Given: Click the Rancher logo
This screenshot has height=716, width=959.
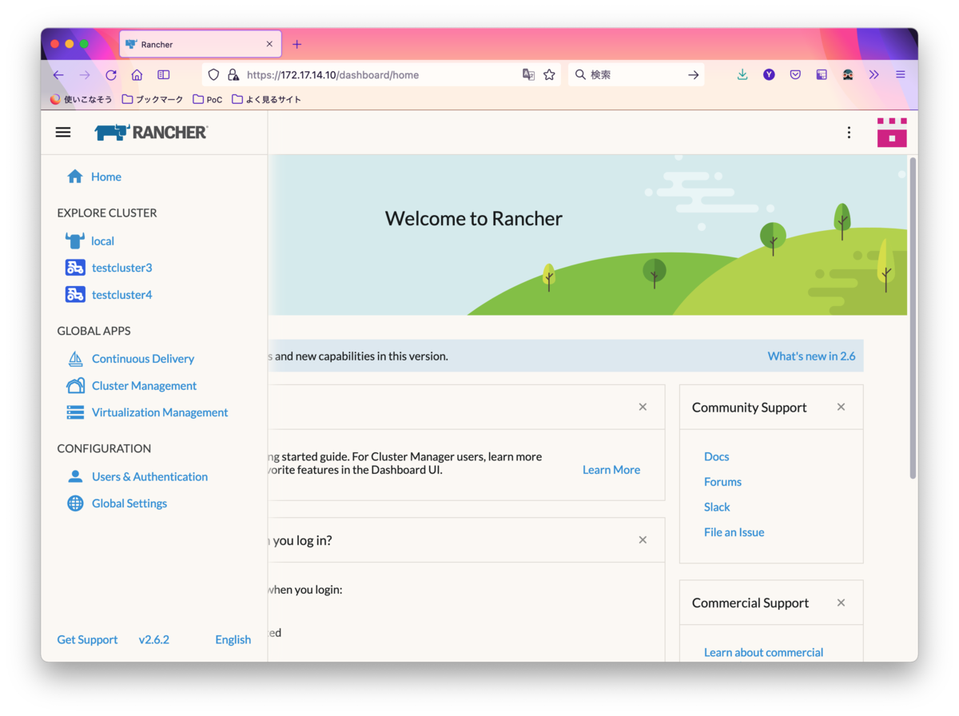Looking at the screenshot, I should coord(151,133).
